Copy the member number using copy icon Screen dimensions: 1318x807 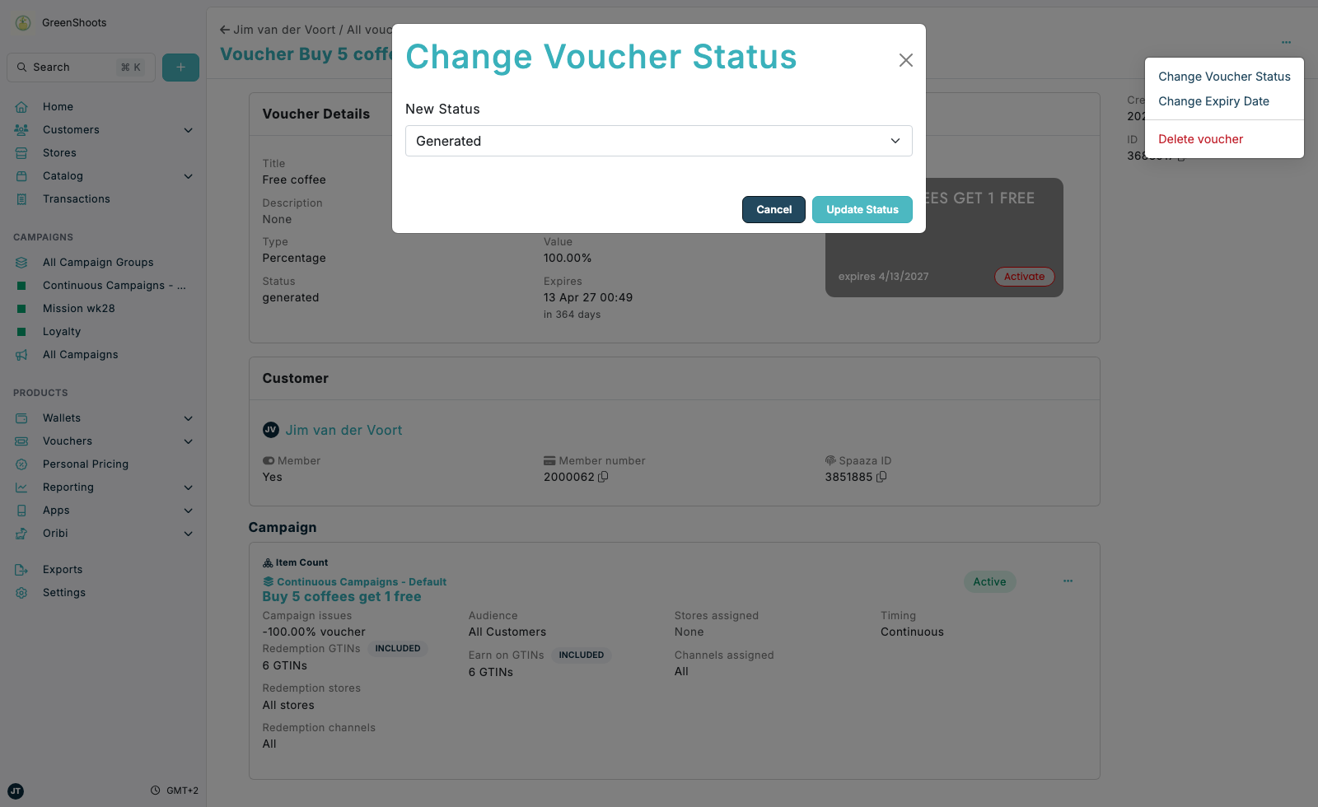pyautogui.click(x=603, y=477)
